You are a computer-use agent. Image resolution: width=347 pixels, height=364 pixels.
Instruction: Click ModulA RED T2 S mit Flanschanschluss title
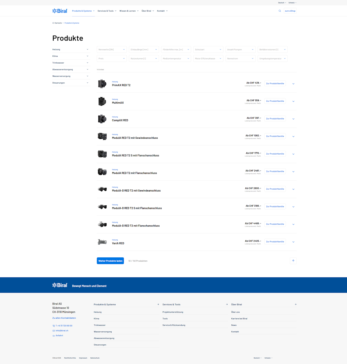[x=135, y=155]
